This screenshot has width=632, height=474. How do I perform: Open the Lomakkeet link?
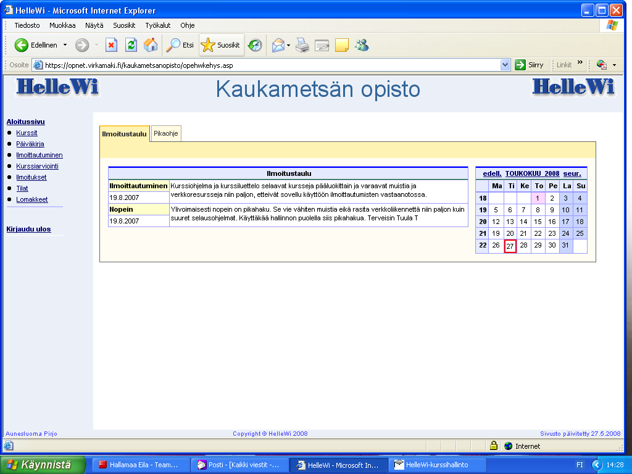32,199
